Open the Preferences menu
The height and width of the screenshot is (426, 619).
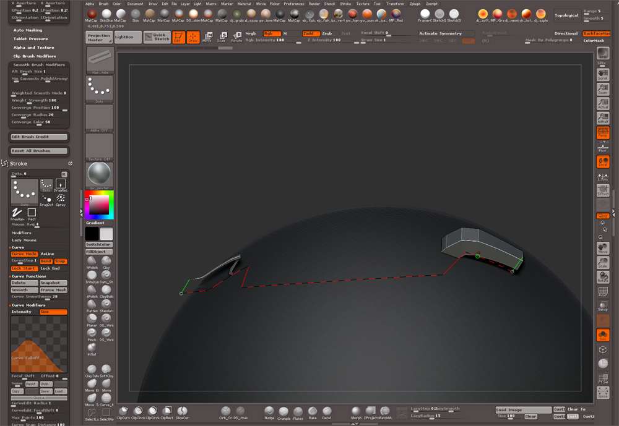coord(294,4)
